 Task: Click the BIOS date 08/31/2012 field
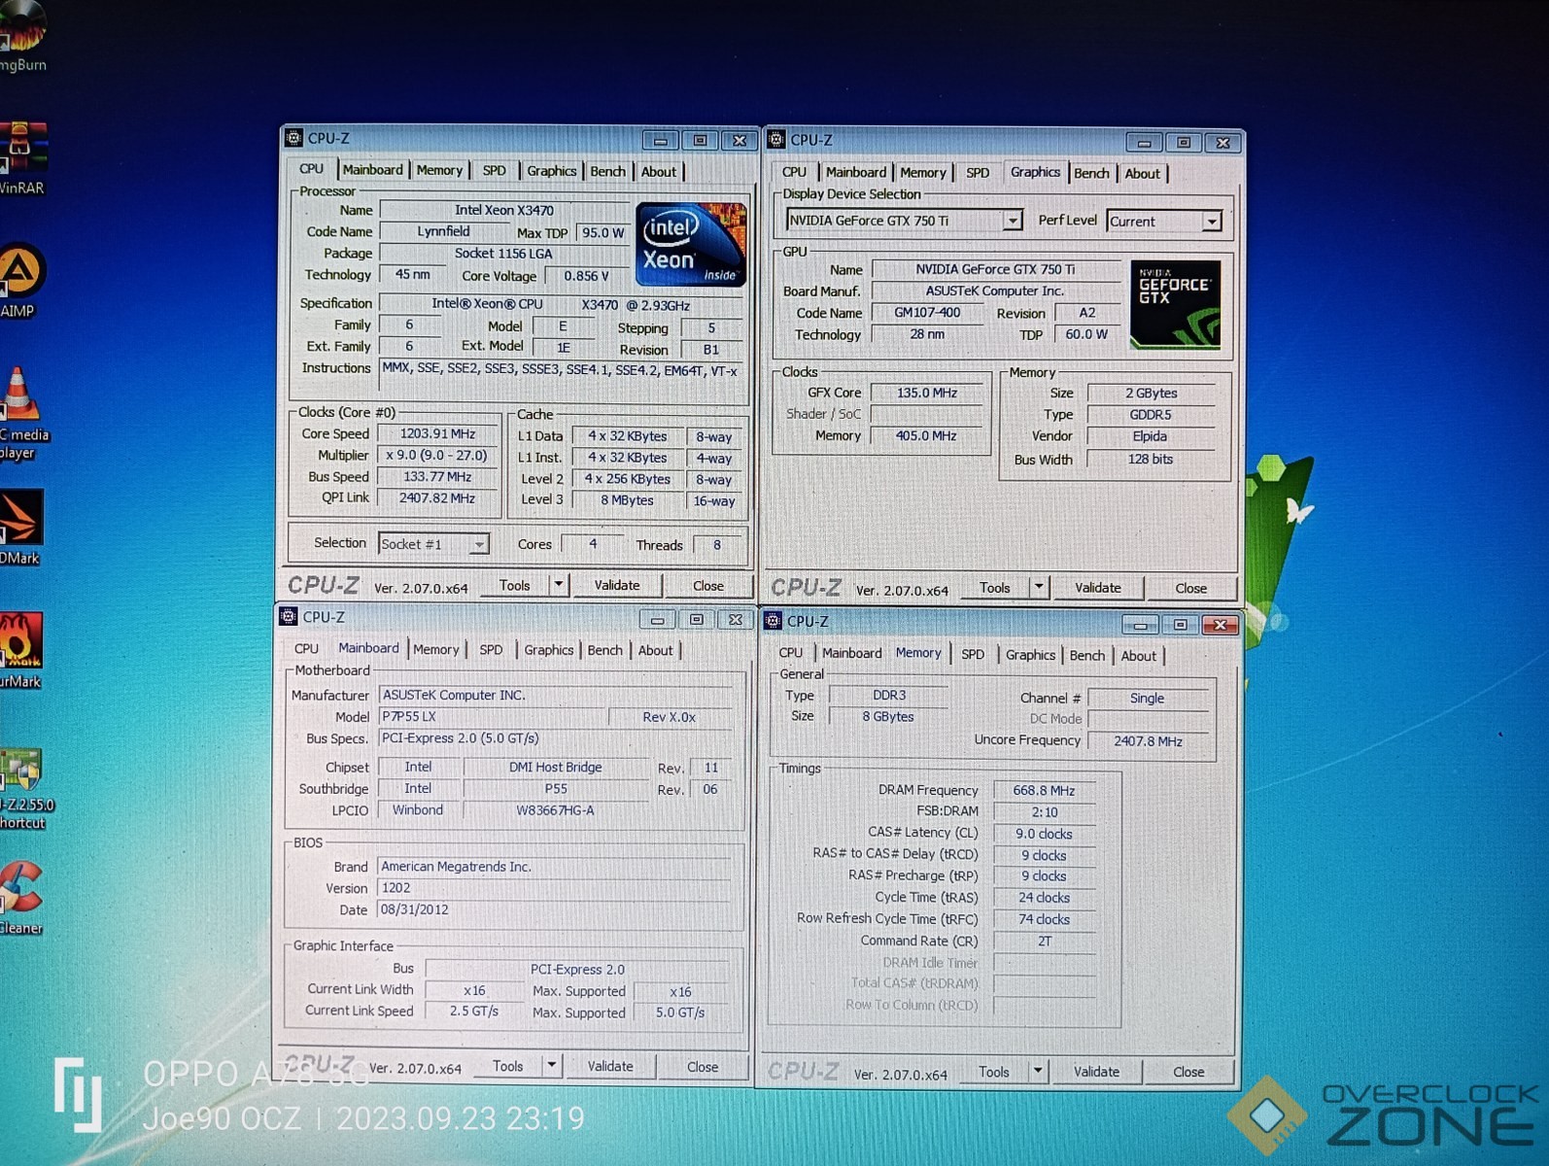(x=554, y=909)
